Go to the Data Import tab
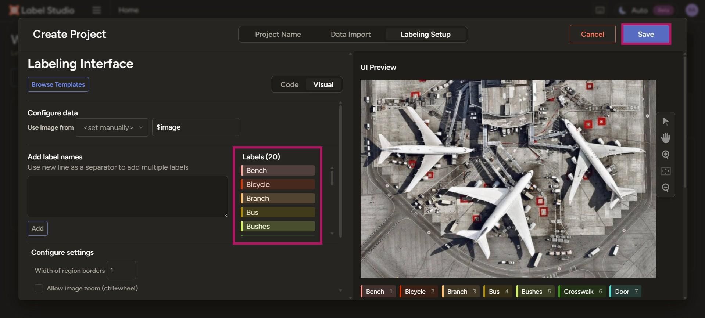705x318 pixels. pyautogui.click(x=351, y=34)
